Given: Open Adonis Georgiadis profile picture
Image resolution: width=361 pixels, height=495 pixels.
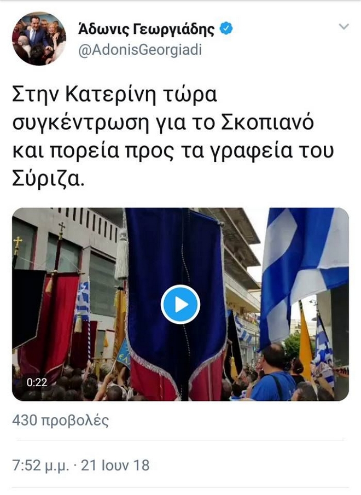Looking at the screenshot, I should 39,38.
